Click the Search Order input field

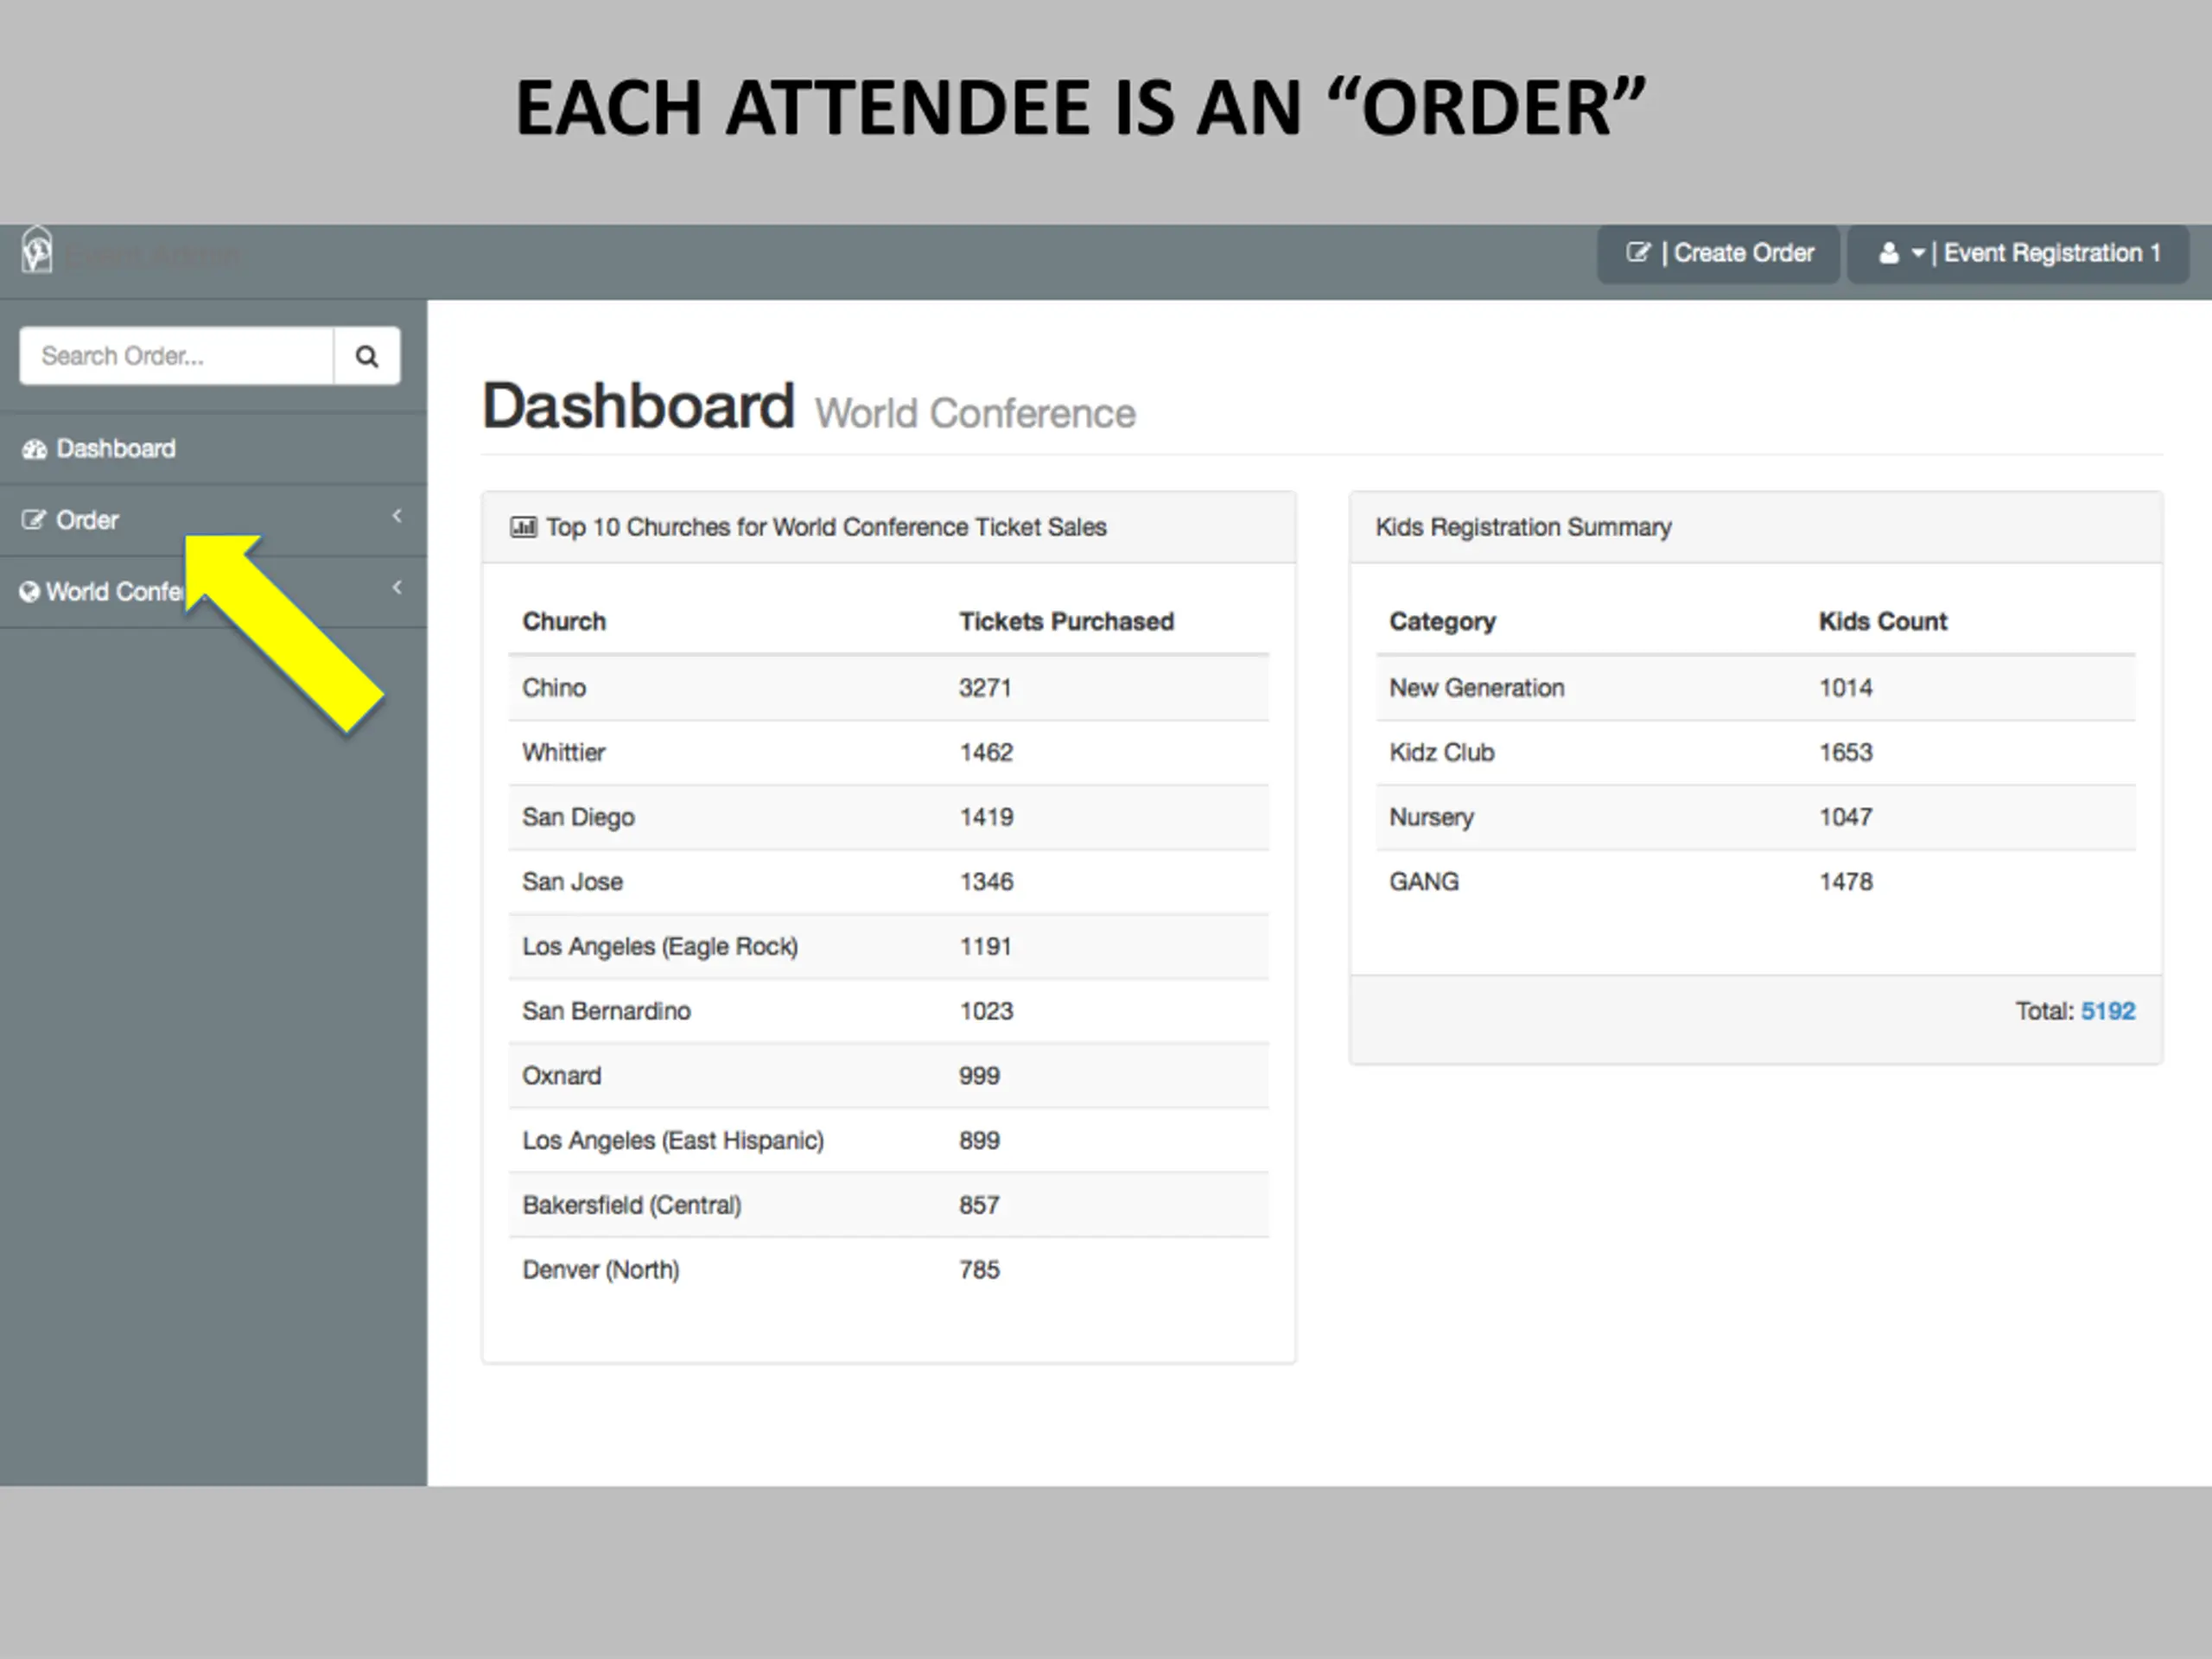pos(176,356)
